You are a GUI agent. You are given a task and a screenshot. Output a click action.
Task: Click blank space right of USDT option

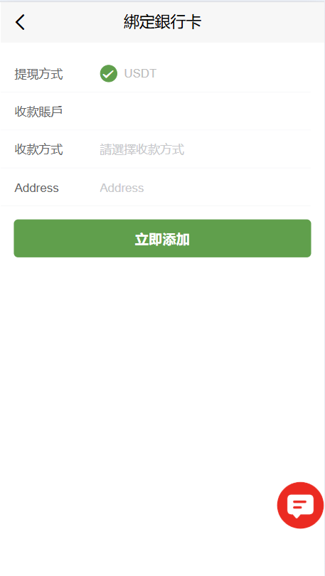(233, 73)
